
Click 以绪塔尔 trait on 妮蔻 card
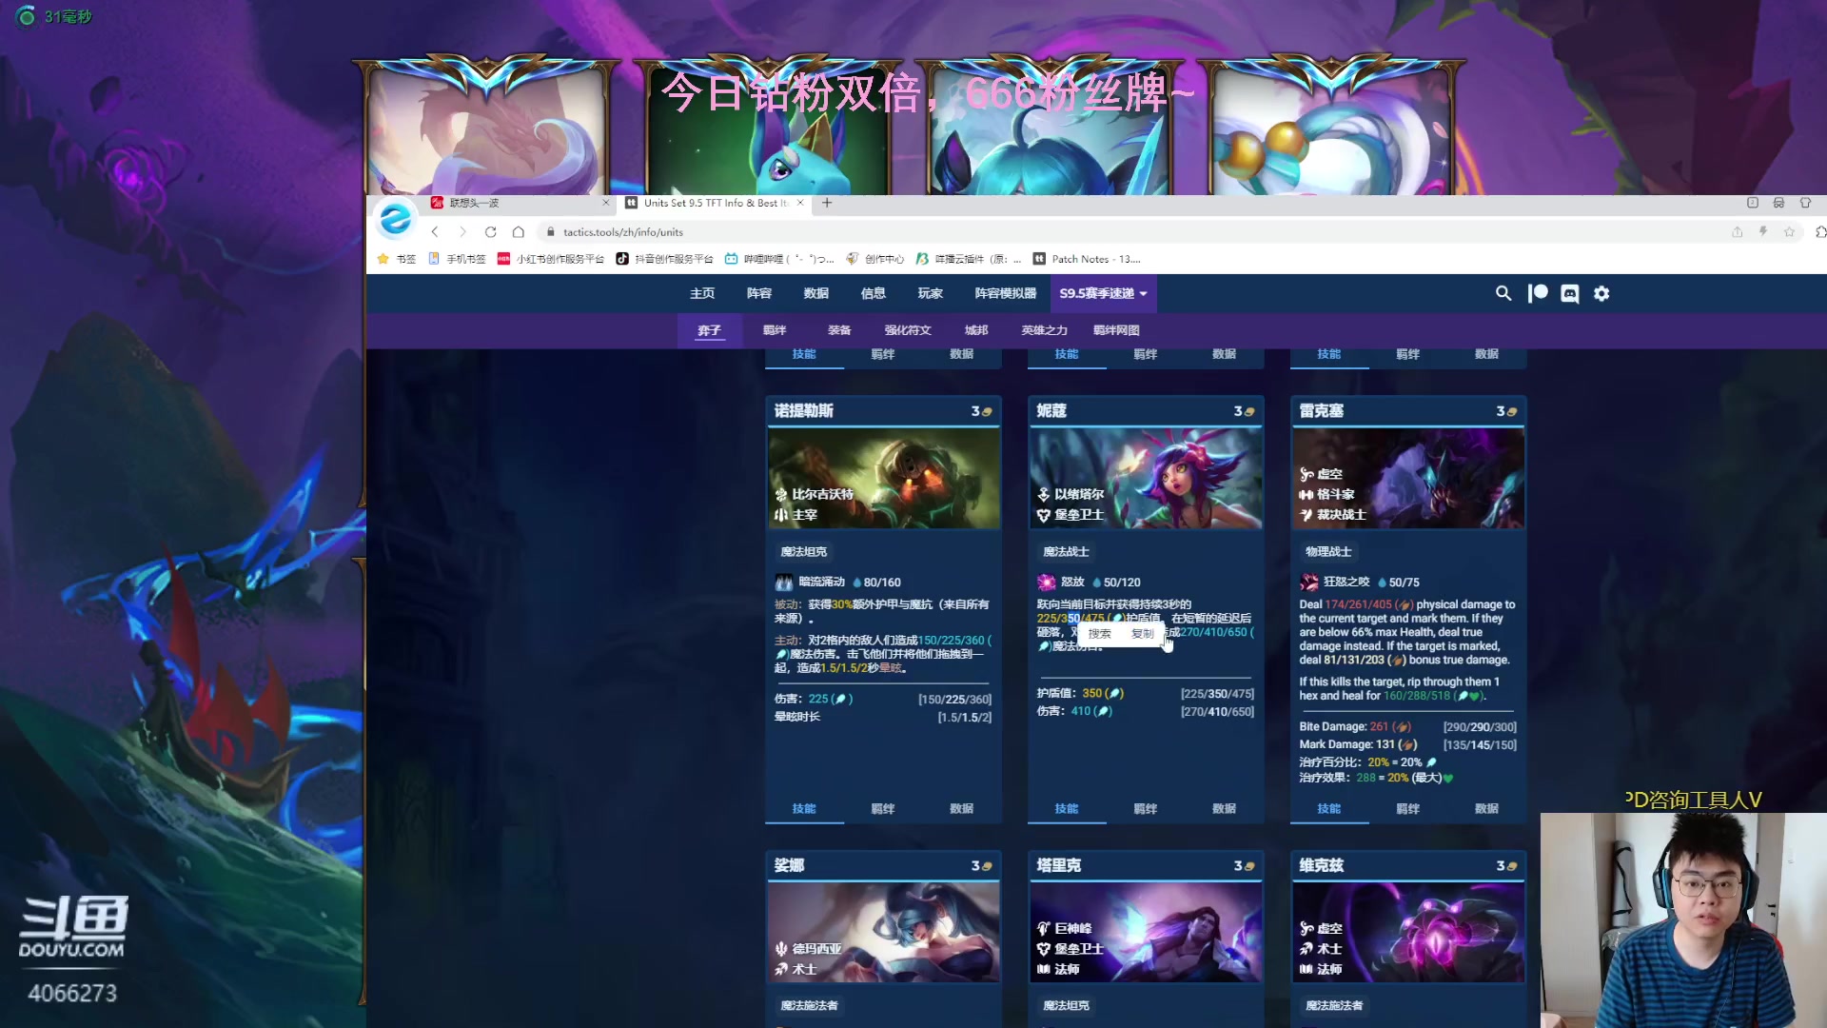point(1071,494)
